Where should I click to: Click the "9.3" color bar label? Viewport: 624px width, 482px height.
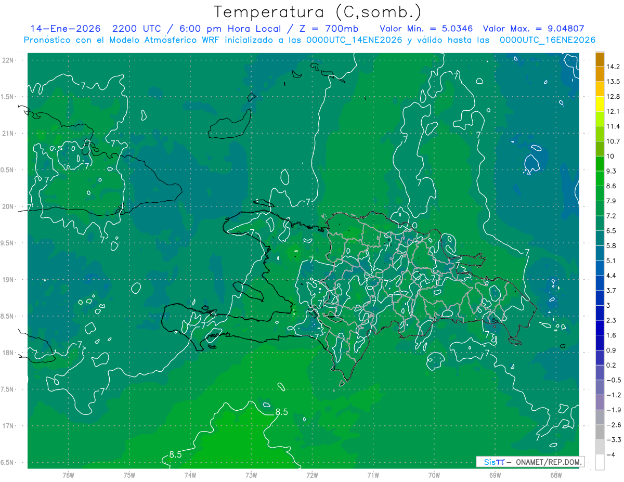click(x=611, y=171)
